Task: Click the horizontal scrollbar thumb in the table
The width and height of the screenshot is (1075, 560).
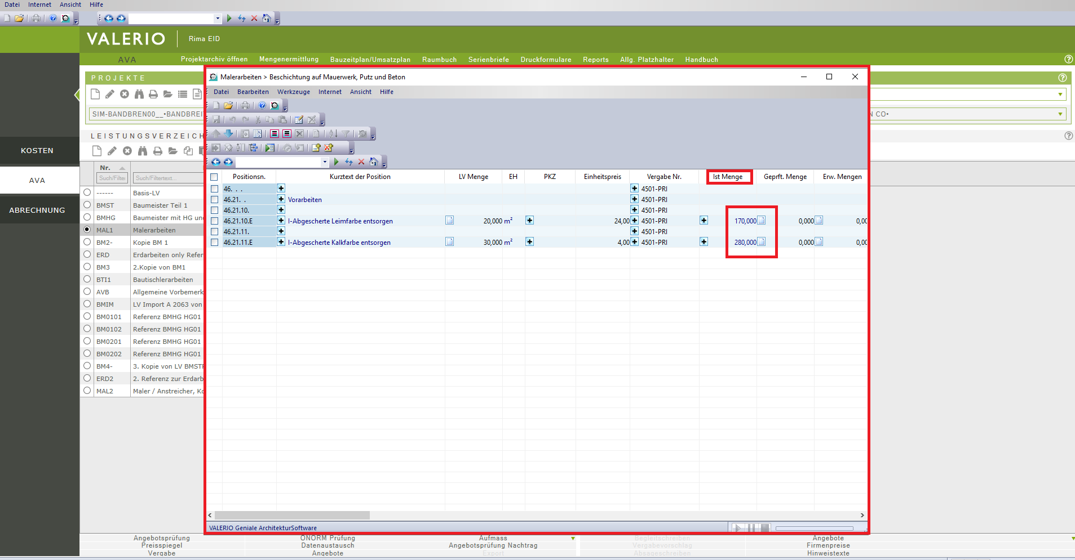Action: point(292,515)
